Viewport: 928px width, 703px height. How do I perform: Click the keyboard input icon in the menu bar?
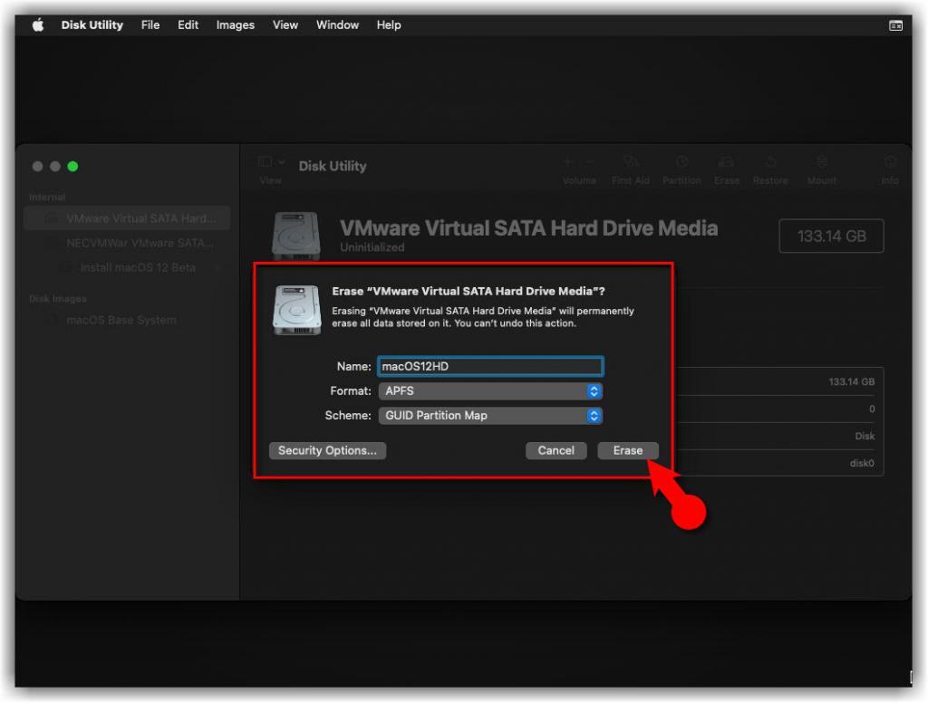[x=895, y=25]
